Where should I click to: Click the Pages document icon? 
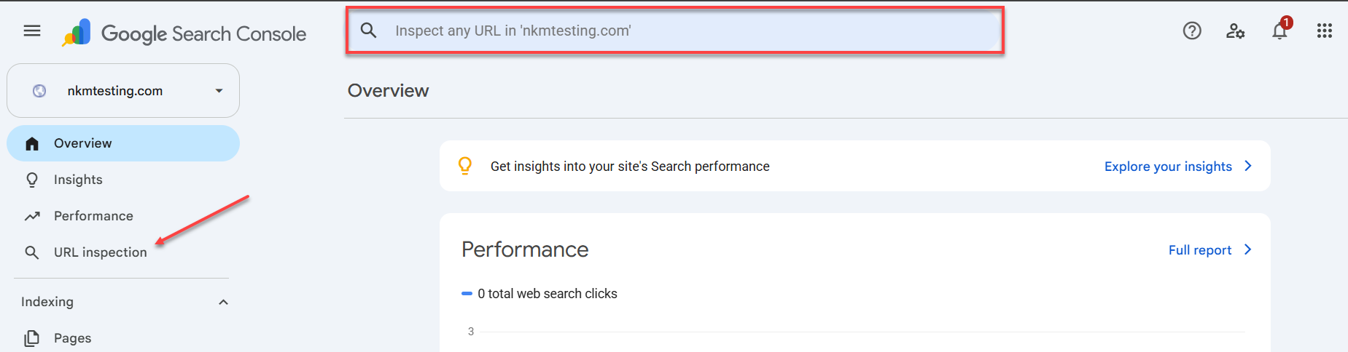32,338
